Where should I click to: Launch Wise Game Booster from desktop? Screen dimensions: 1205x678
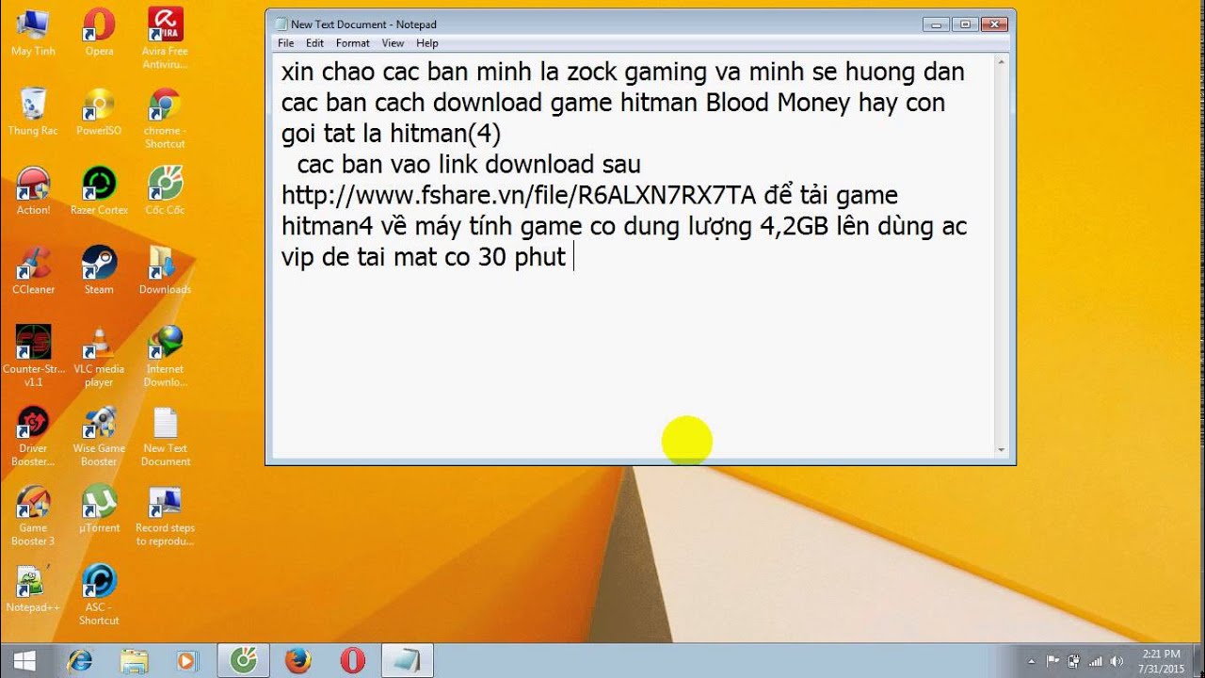click(99, 435)
